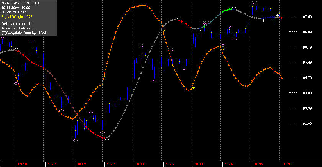The image size is (322, 167).
Task: Click the yellow Signal Weight: -327 text
Action: pos(17,17)
